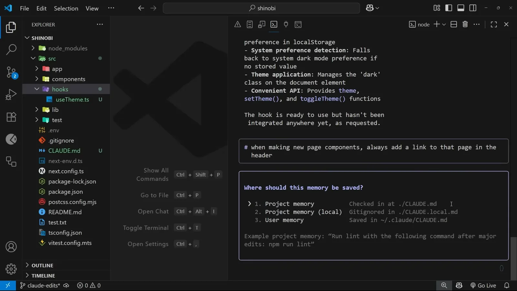Expand the app folder
The width and height of the screenshot is (517, 291).
(37, 69)
